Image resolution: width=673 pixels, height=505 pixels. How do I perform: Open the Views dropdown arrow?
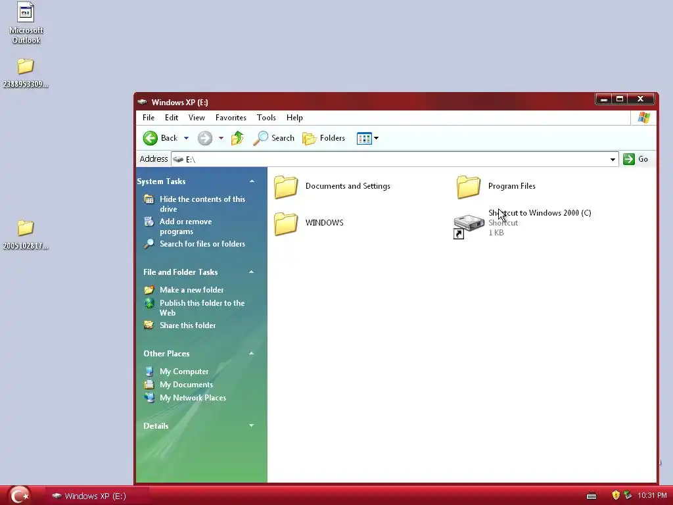click(377, 138)
